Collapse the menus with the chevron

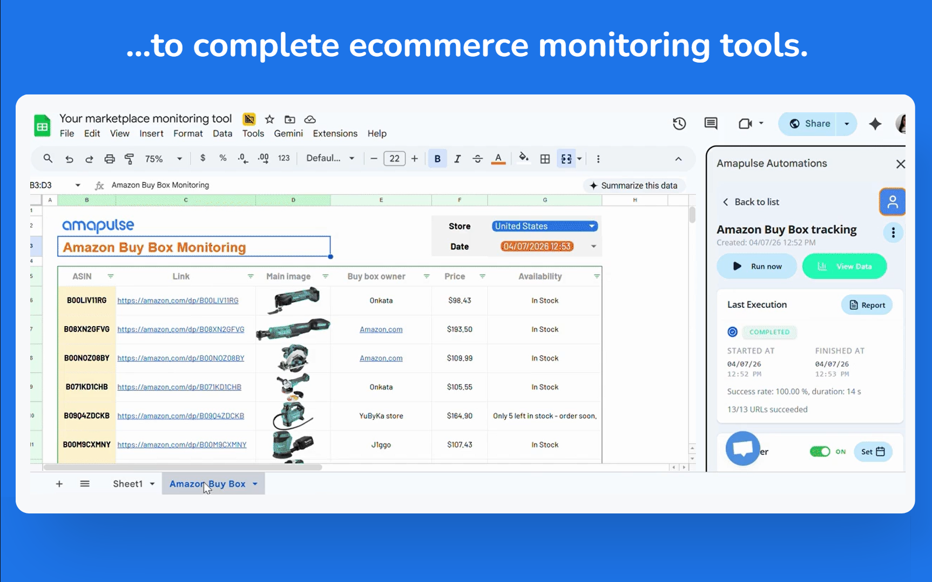678,159
